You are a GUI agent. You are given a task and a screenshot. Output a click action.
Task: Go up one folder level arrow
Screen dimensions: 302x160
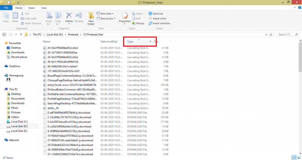point(21,35)
